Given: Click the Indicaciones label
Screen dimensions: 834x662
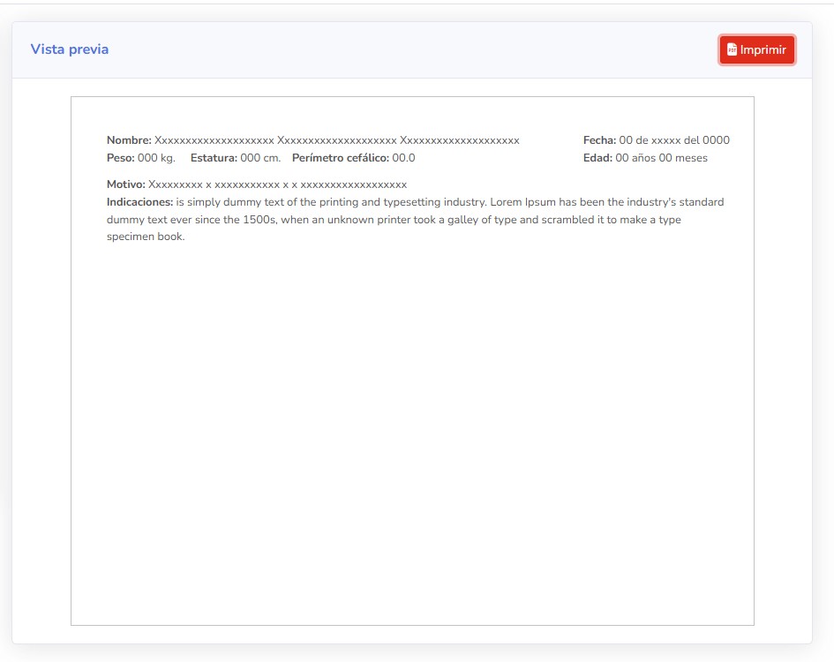Looking at the screenshot, I should click(139, 202).
